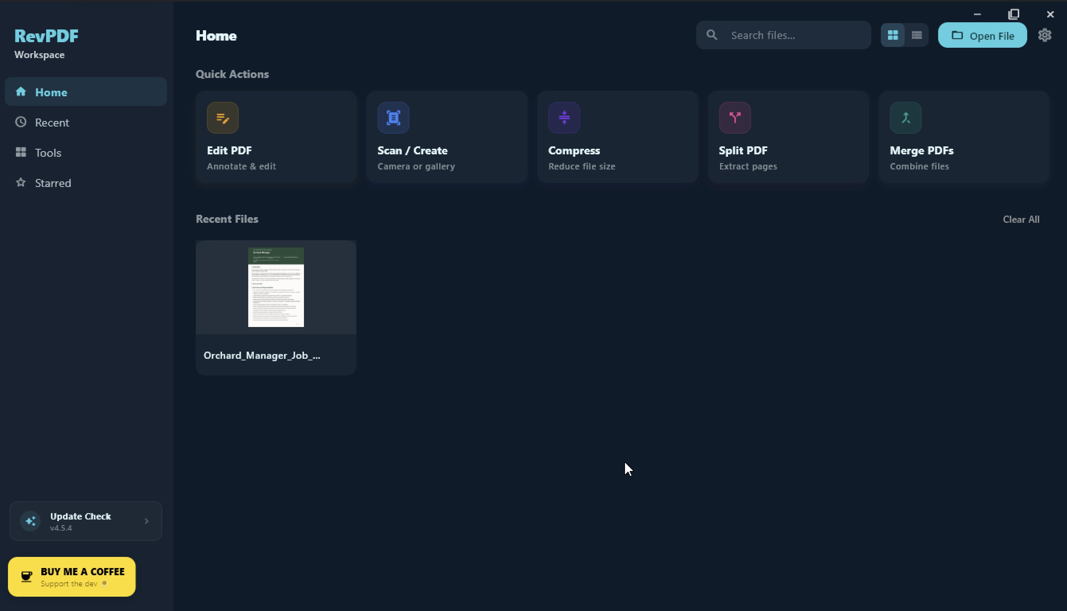Click the magnifier icon in search bar
The height and width of the screenshot is (611, 1067).
[712, 35]
